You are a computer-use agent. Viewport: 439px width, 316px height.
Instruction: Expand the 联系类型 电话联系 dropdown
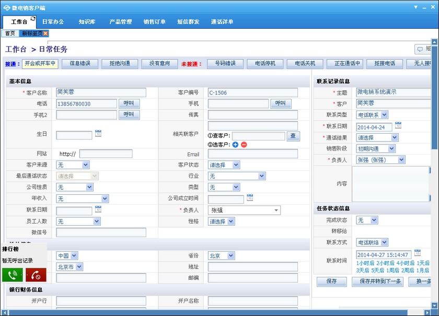[x=385, y=115]
